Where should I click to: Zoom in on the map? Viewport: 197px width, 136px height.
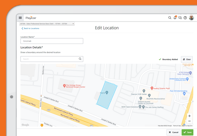pos(190,116)
